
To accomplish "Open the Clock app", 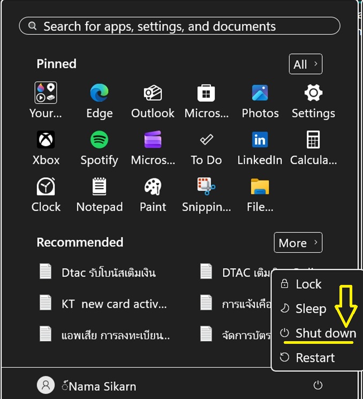I will 46,194.
